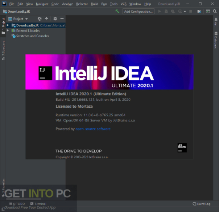Open the Edit menu
The width and height of the screenshot is (219, 212).
20,4
